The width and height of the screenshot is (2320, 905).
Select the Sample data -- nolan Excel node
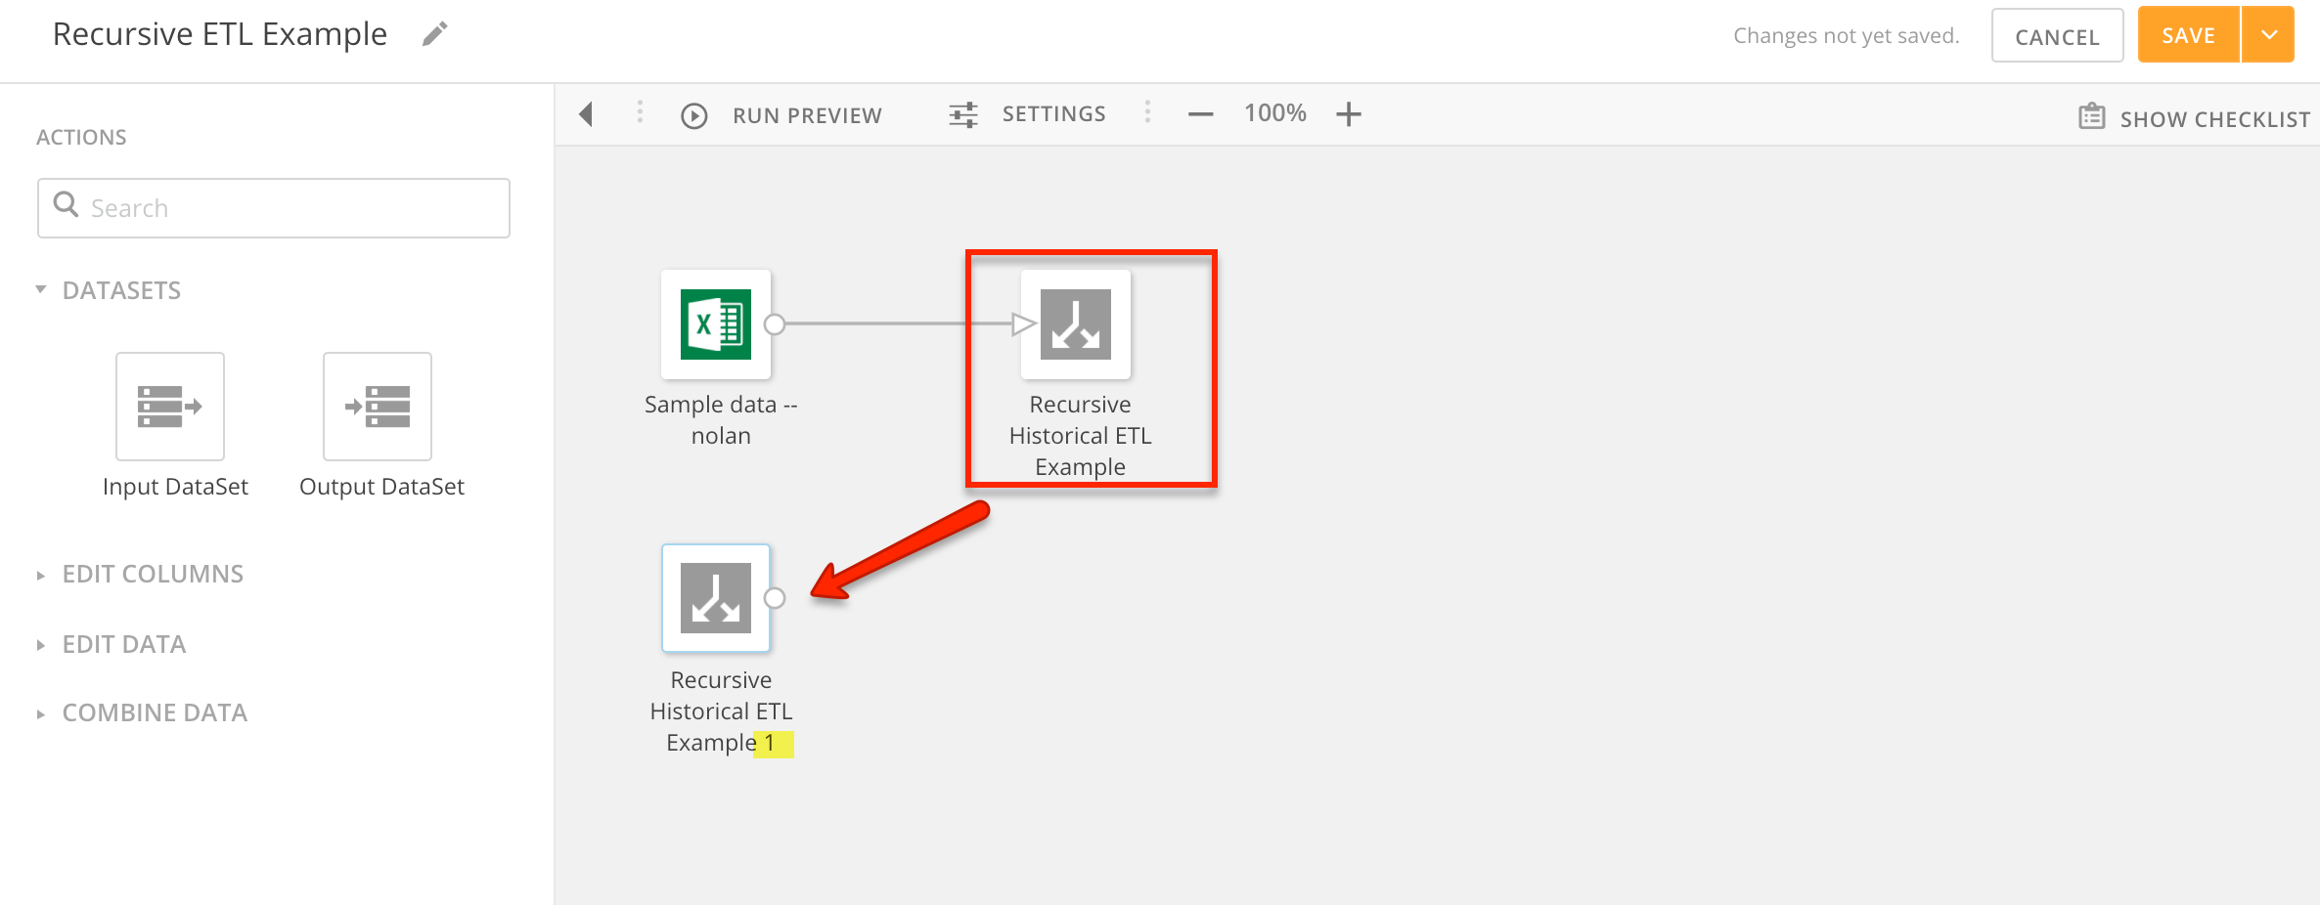coord(715,324)
